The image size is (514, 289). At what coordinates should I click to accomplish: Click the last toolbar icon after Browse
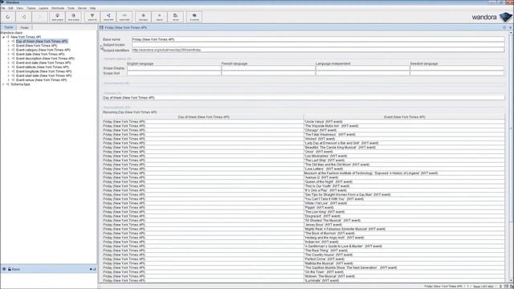tap(194, 17)
